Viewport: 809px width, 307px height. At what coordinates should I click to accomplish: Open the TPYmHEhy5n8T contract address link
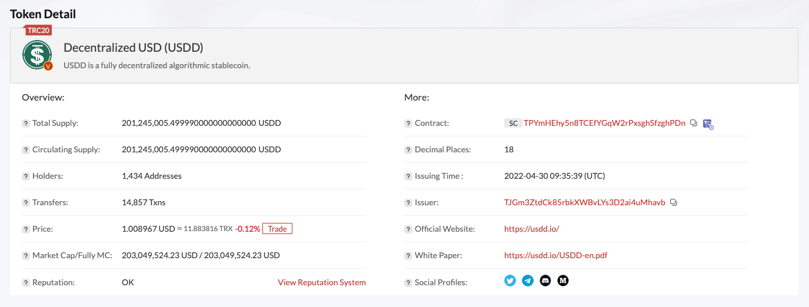pyautogui.click(x=604, y=124)
